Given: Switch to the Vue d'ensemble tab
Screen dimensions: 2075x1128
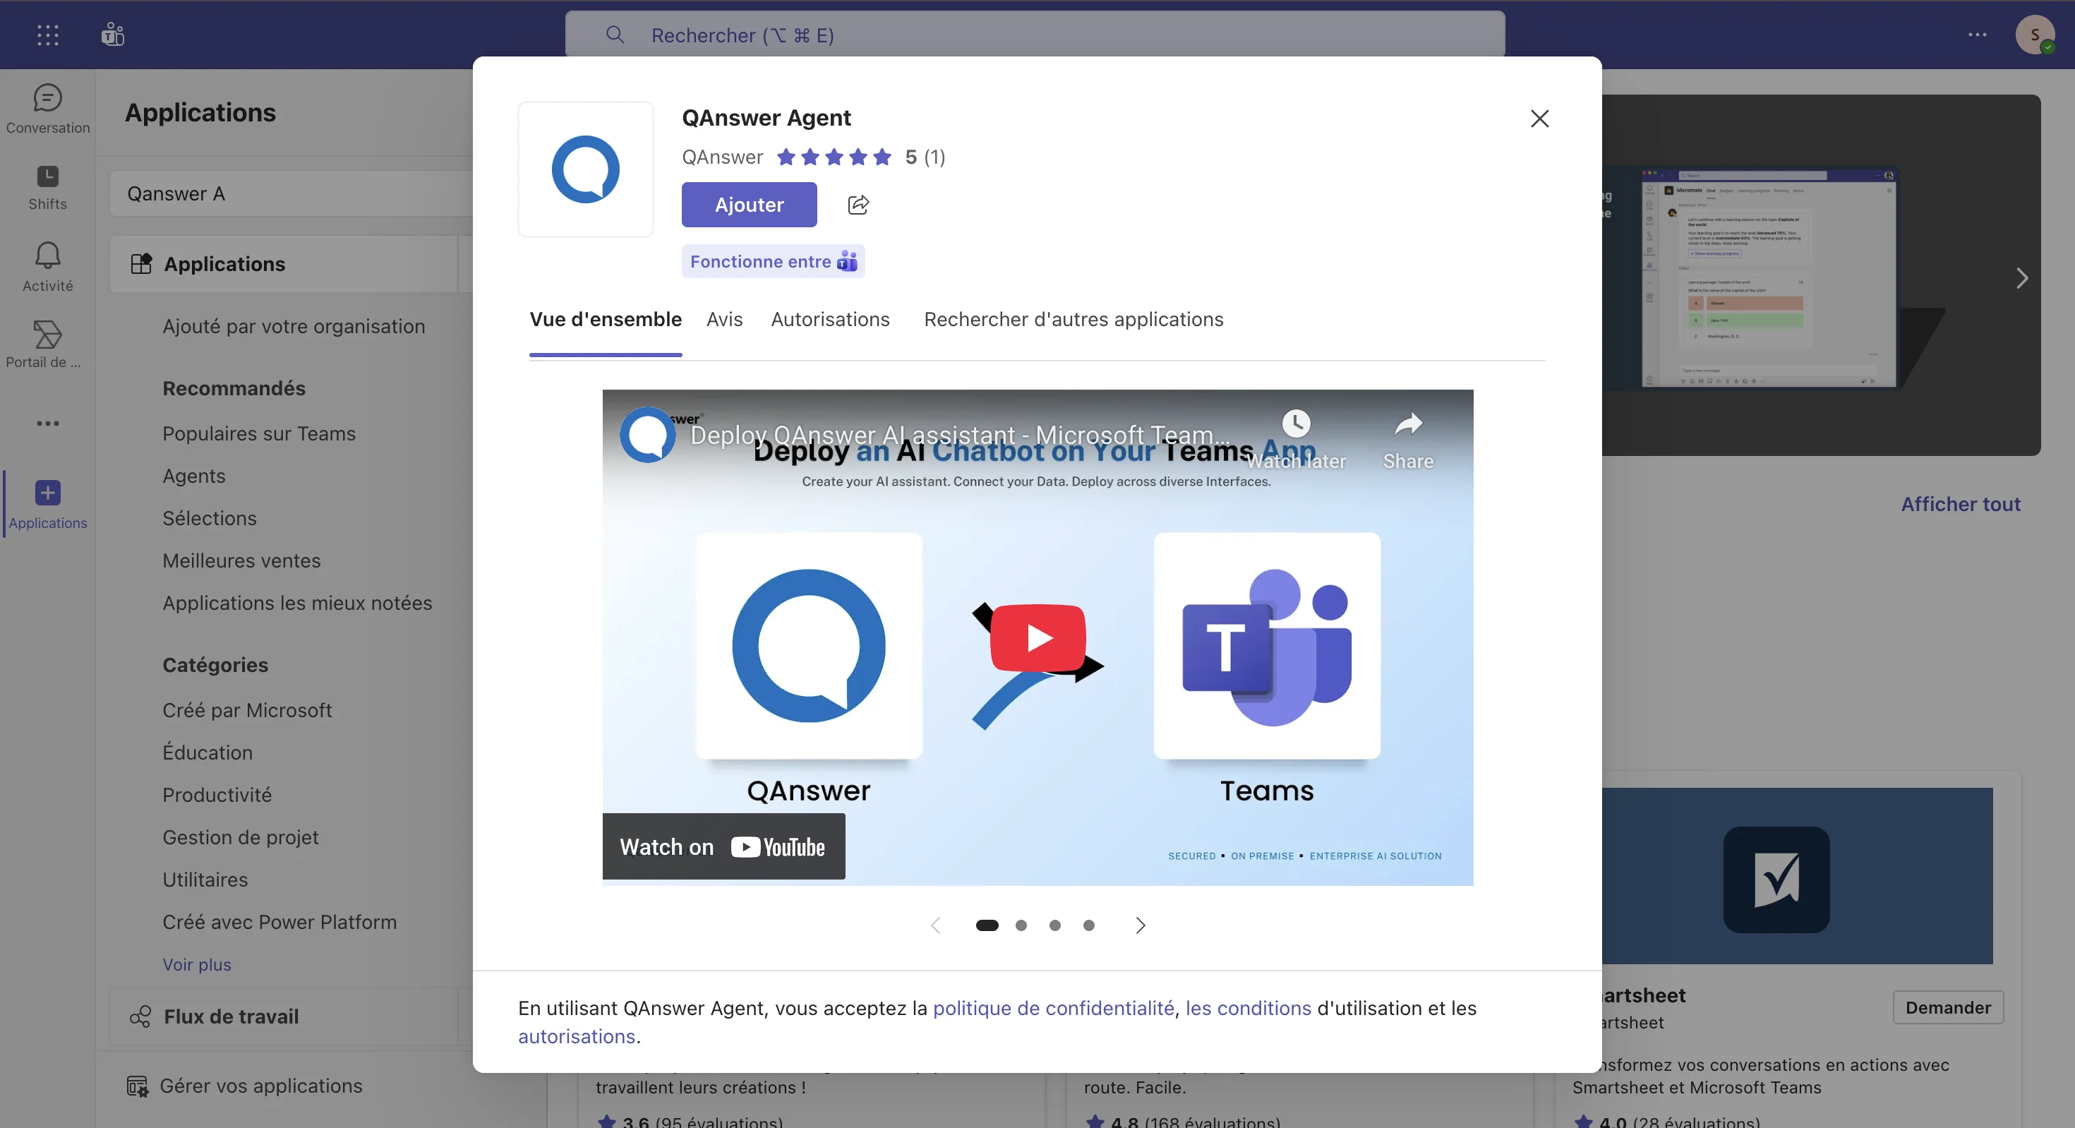Looking at the screenshot, I should pyautogui.click(x=606, y=319).
